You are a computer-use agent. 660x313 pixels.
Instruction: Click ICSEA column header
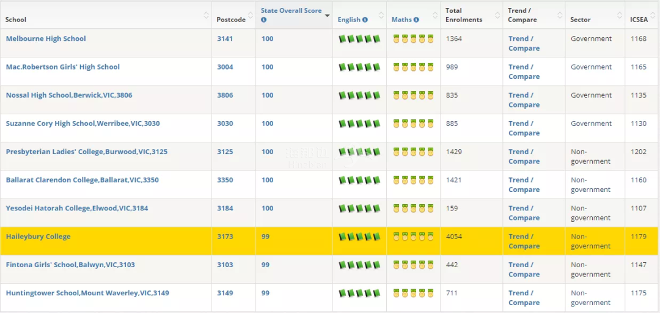click(x=640, y=20)
